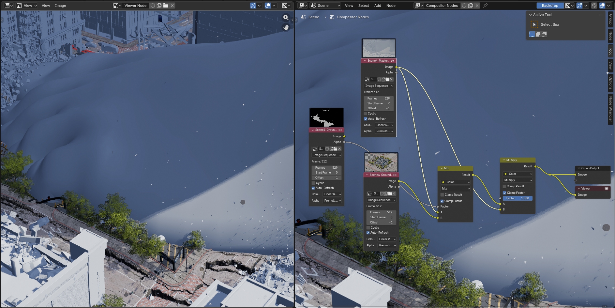Click the pan hand icon in the image viewer
The height and width of the screenshot is (308, 615).
click(x=286, y=27)
